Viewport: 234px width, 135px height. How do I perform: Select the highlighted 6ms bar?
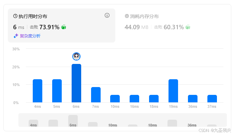pos(76,83)
